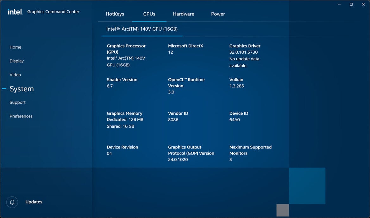This screenshot has width=370, height=218.
Task: Close the Graphics Command Center window
Action: point(363,4)
